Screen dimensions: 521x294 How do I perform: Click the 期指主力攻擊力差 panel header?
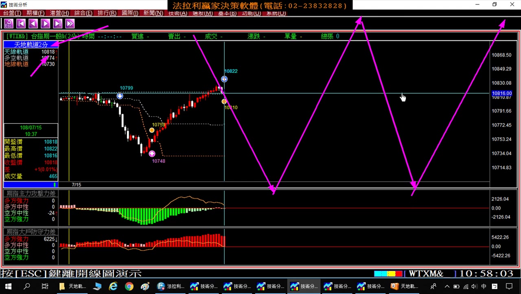coord(31,193)
